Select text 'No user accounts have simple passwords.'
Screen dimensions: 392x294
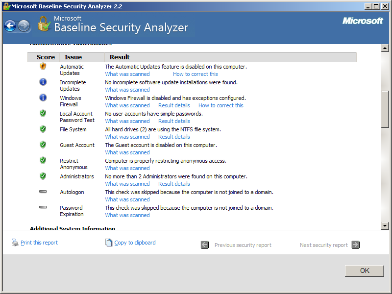tap(154, 114)
